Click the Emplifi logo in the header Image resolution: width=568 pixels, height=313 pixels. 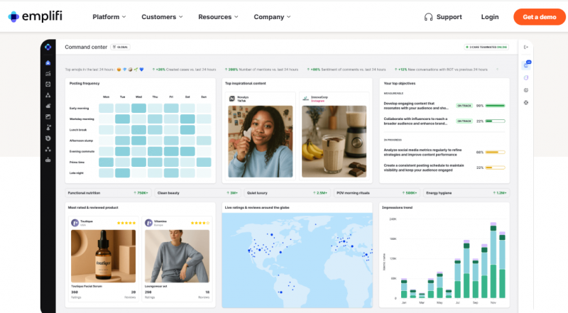(x=39, y=16)
